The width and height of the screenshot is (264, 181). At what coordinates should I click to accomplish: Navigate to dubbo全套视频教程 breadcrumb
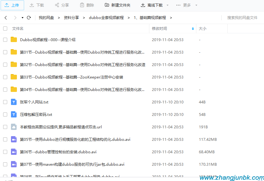click(106, 18)
